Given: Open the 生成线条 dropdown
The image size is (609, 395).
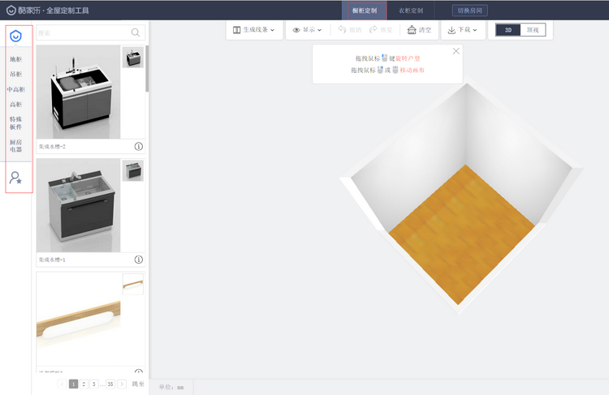Looking at the screenshot, I should 253,30.
